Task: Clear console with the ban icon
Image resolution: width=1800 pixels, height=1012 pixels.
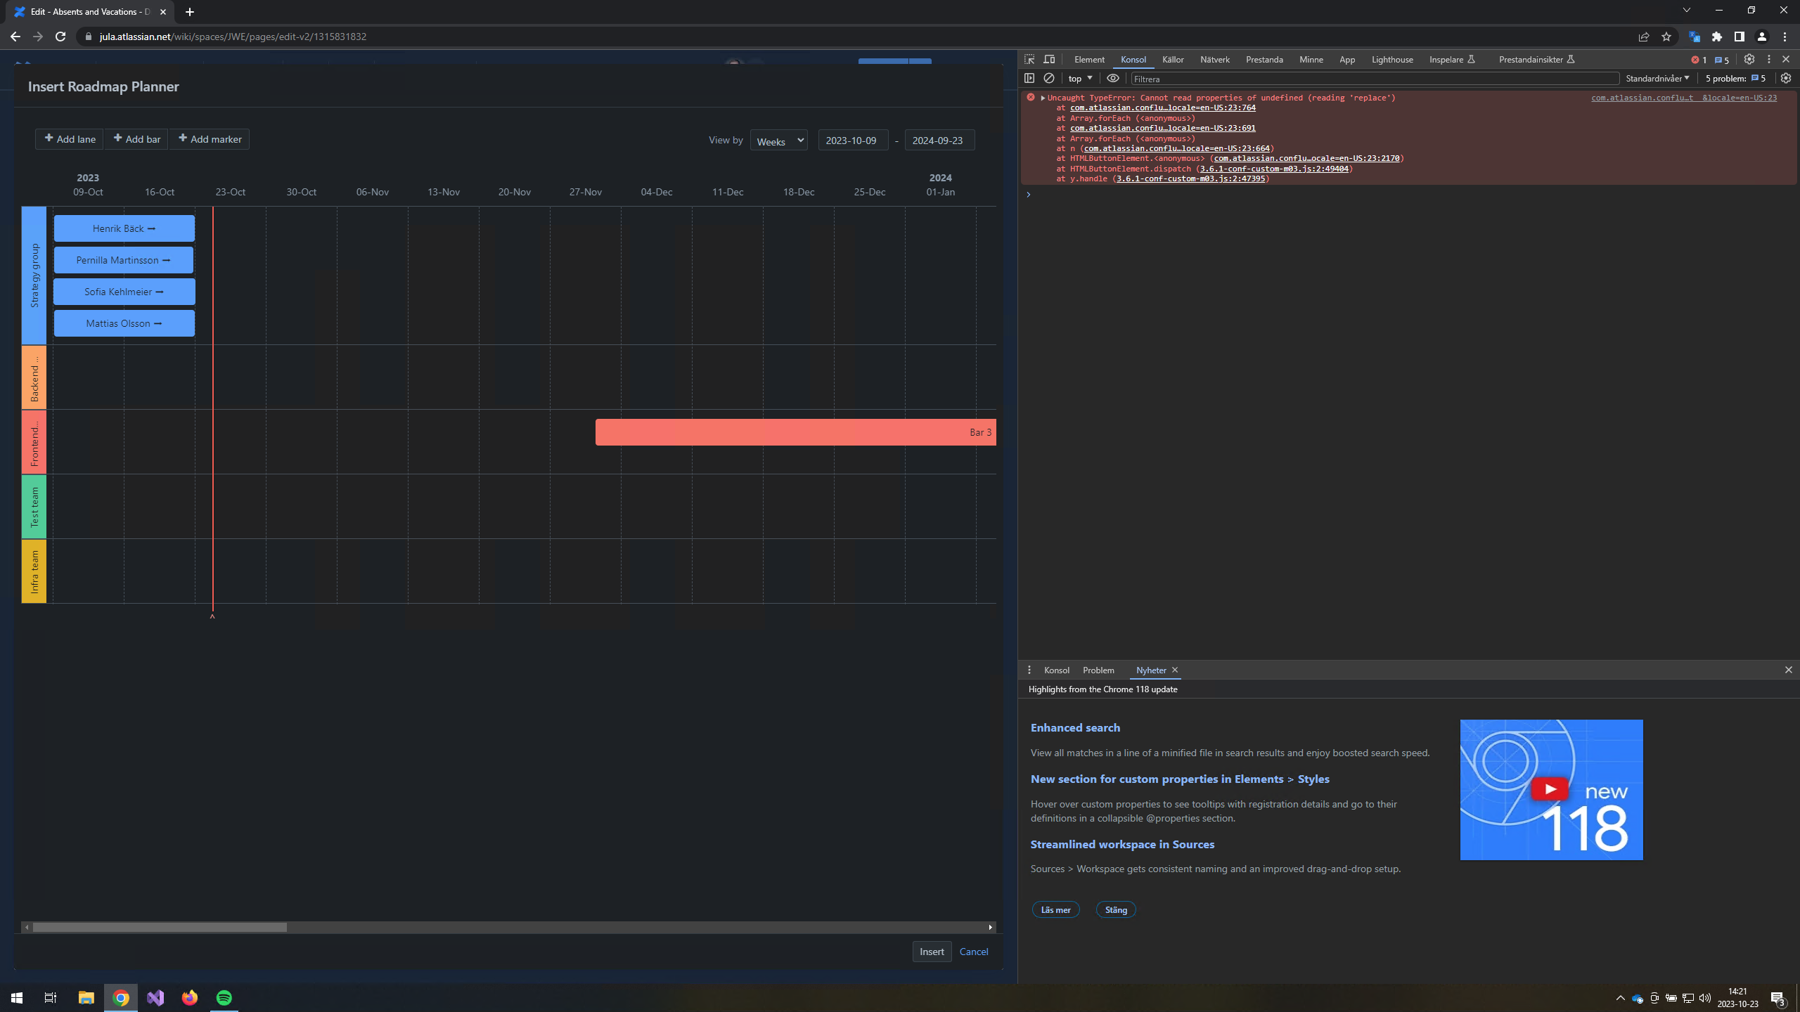Action: [x=1049, y=79]
